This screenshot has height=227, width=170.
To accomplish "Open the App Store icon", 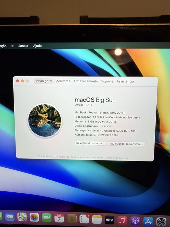I will 148,221.
